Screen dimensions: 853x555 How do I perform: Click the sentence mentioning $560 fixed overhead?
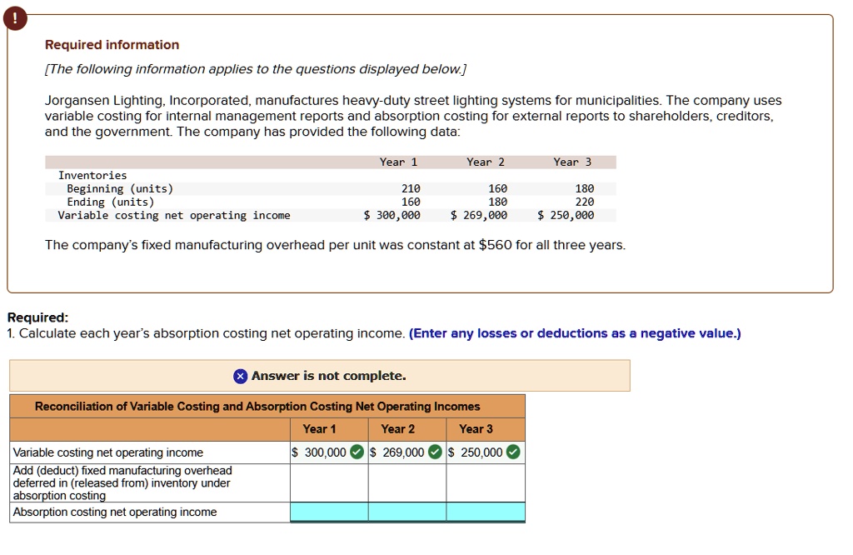[335, 245]
